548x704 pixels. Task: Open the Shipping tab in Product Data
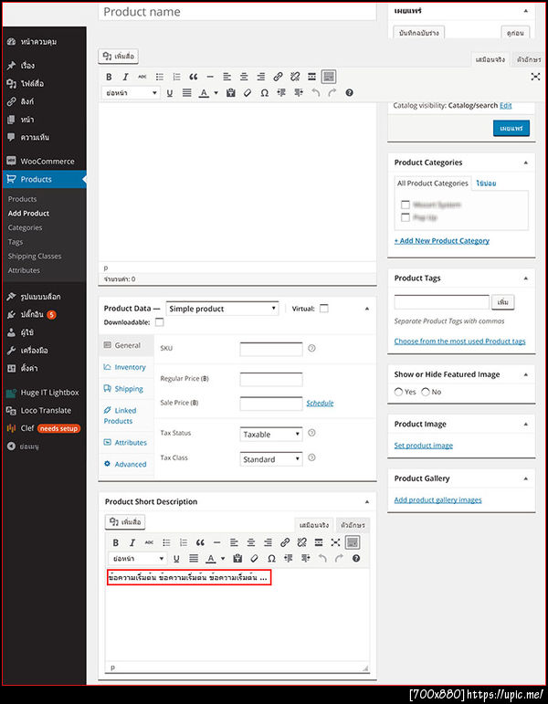tap(126, 389)
